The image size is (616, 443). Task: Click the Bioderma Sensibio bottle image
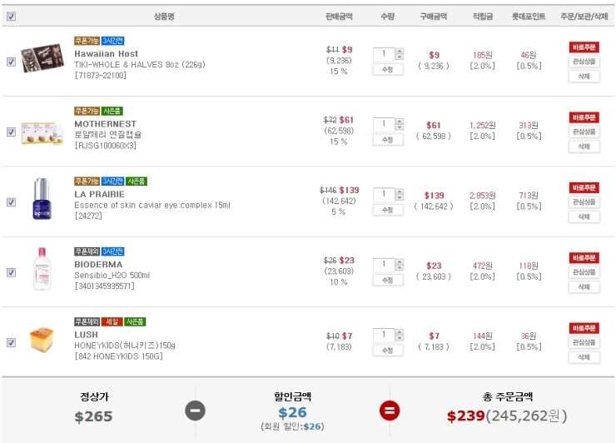[x=42, y=271]
